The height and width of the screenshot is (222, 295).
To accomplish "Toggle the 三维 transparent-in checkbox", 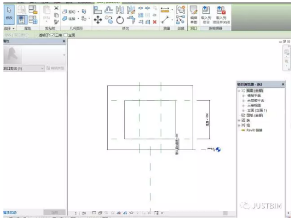I will pos(53,35).
